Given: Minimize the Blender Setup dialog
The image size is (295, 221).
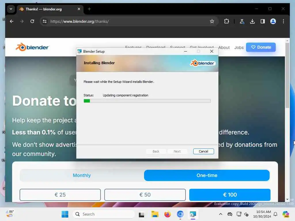Looking at the screenshot, I should pyautogui.click(x=185, y=51).
